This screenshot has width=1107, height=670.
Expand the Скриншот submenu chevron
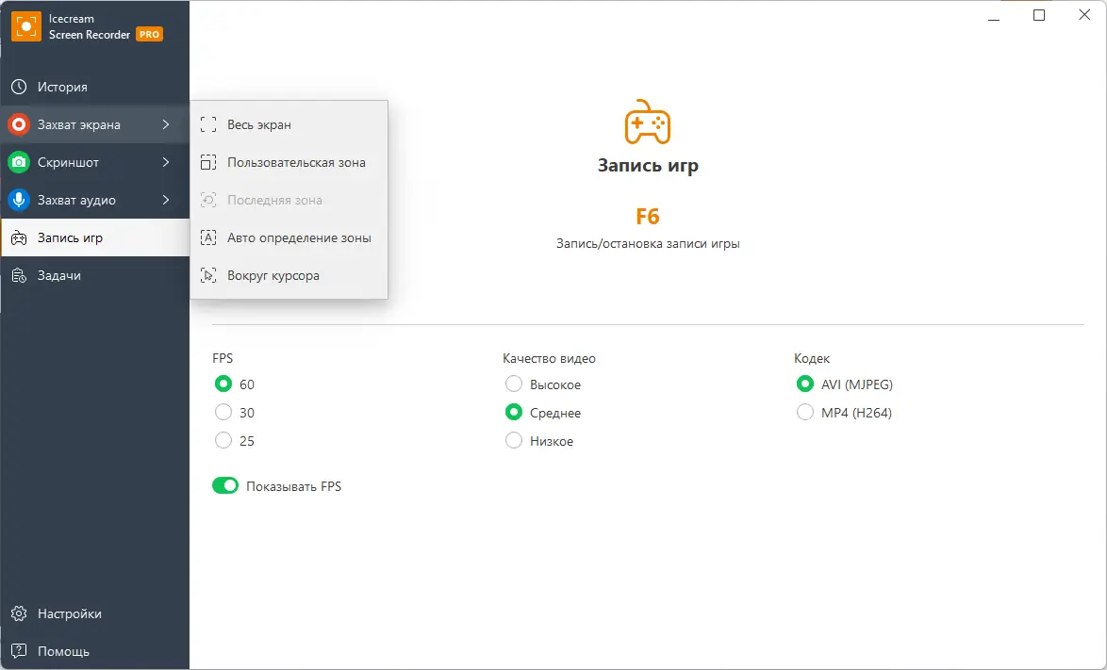pos(166,162)
